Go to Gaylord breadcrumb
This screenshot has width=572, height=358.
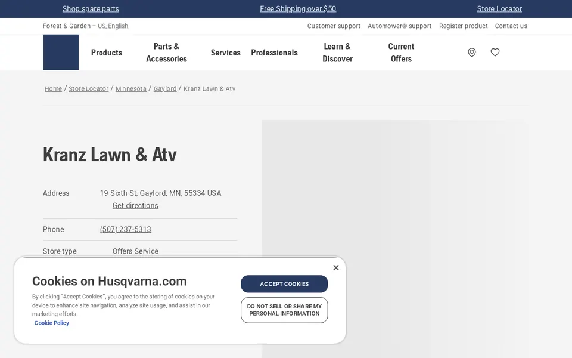165,88
